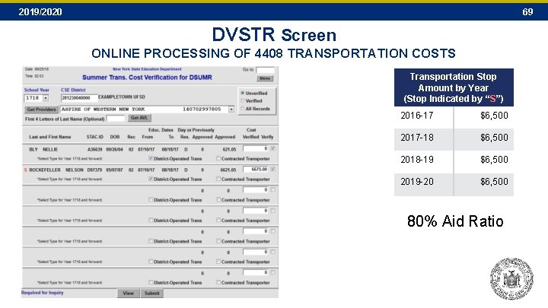Screen dimensions: 548x308
Task: Click the DOB column header
Action: (x=115, y=137)
